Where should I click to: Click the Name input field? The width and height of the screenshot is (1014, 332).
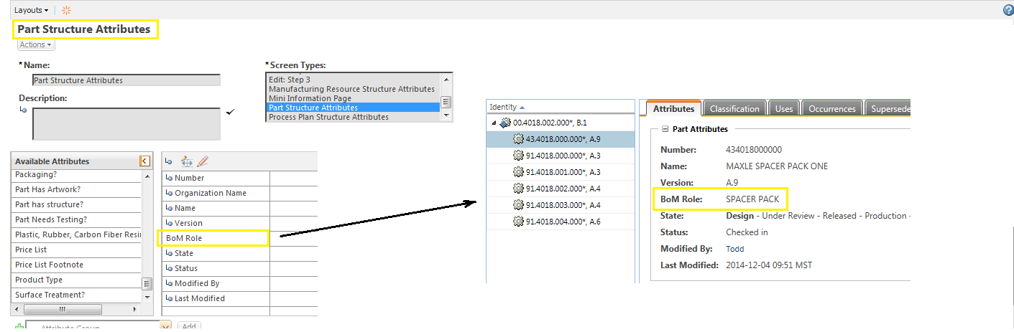[x=126, y=80]
